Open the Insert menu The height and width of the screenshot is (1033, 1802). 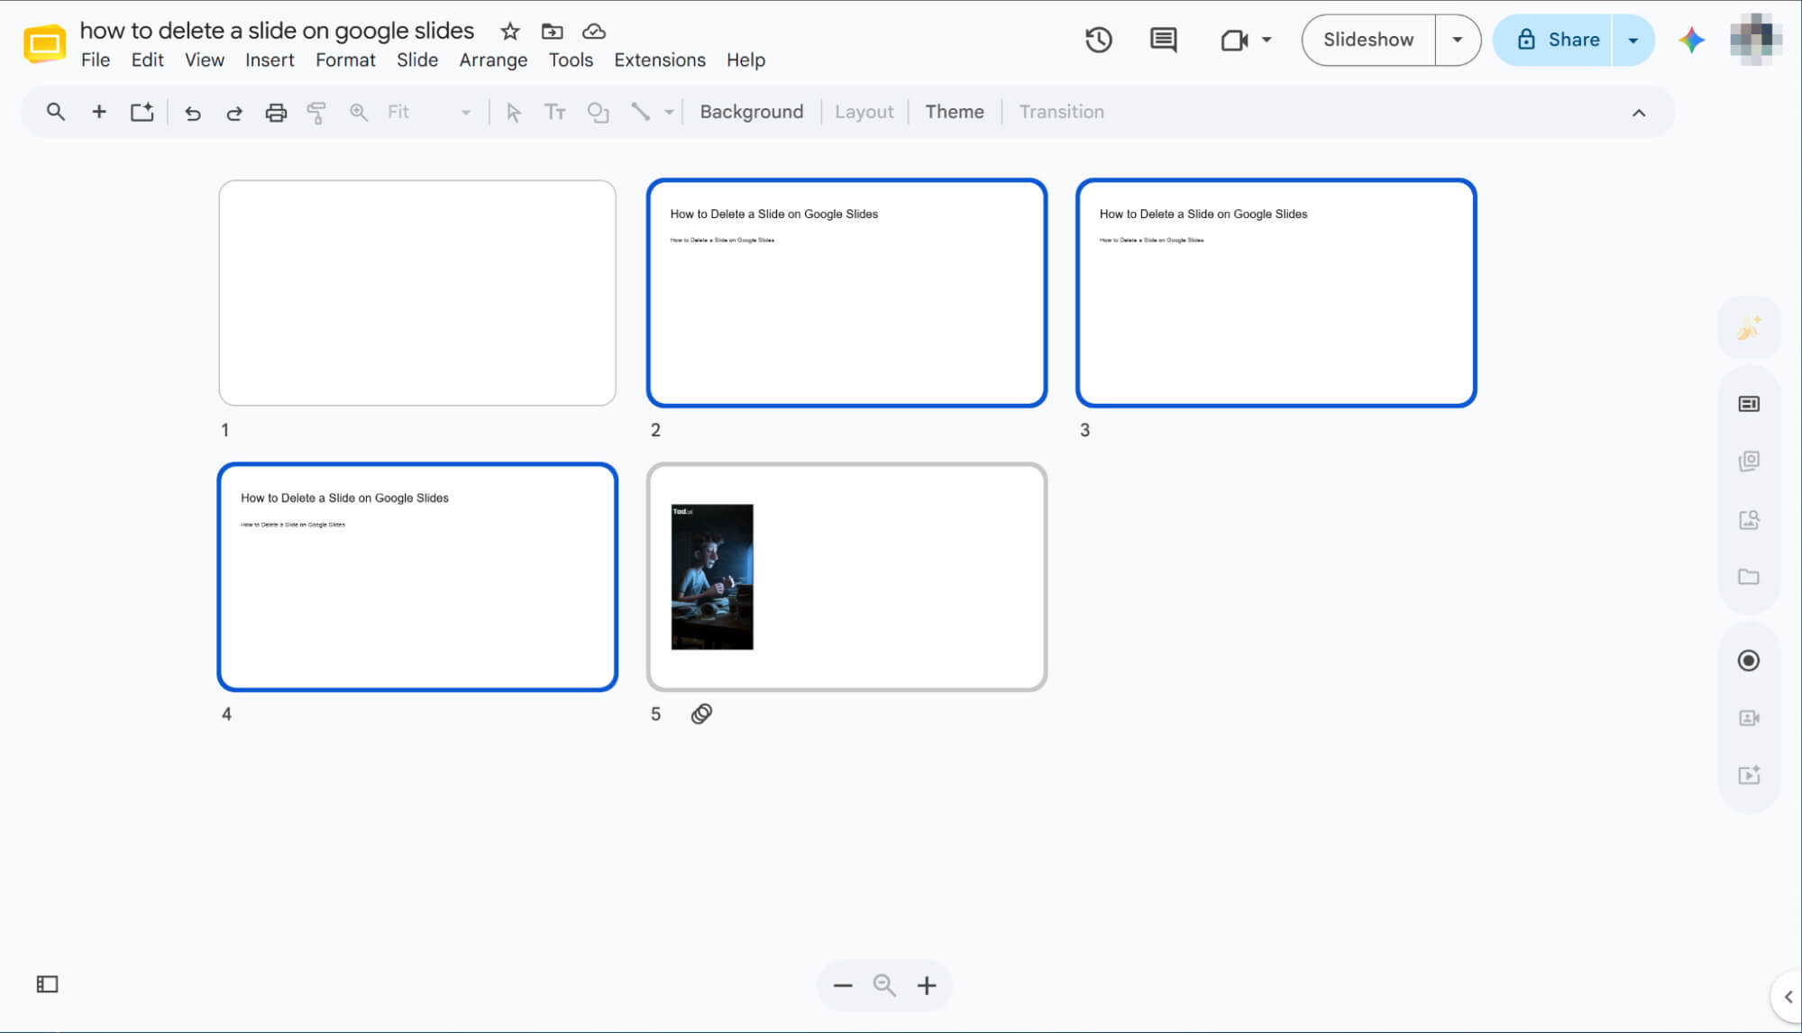click(270, 60)
